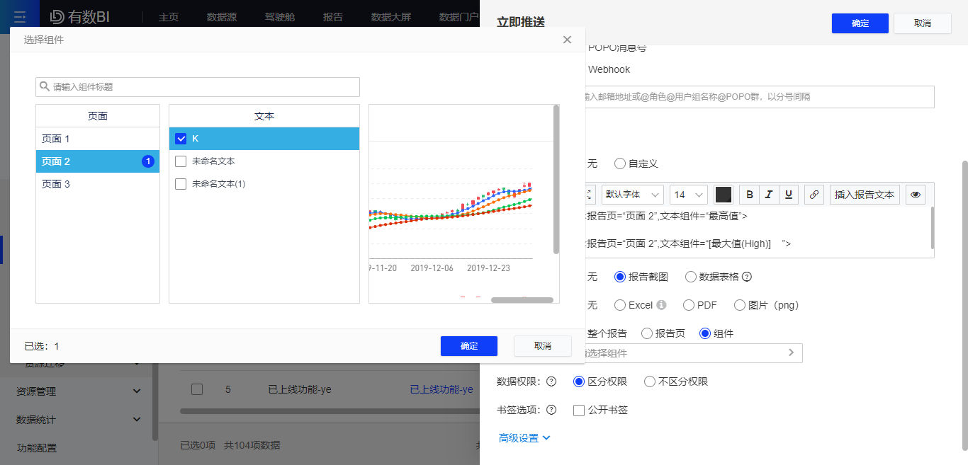
Task: Open the hamburger menu at top left
Action: [19, 16]
